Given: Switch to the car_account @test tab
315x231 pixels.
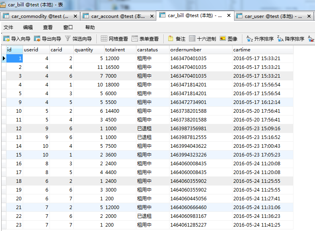Looking at the screenshot, I should [x=118, y=16].
